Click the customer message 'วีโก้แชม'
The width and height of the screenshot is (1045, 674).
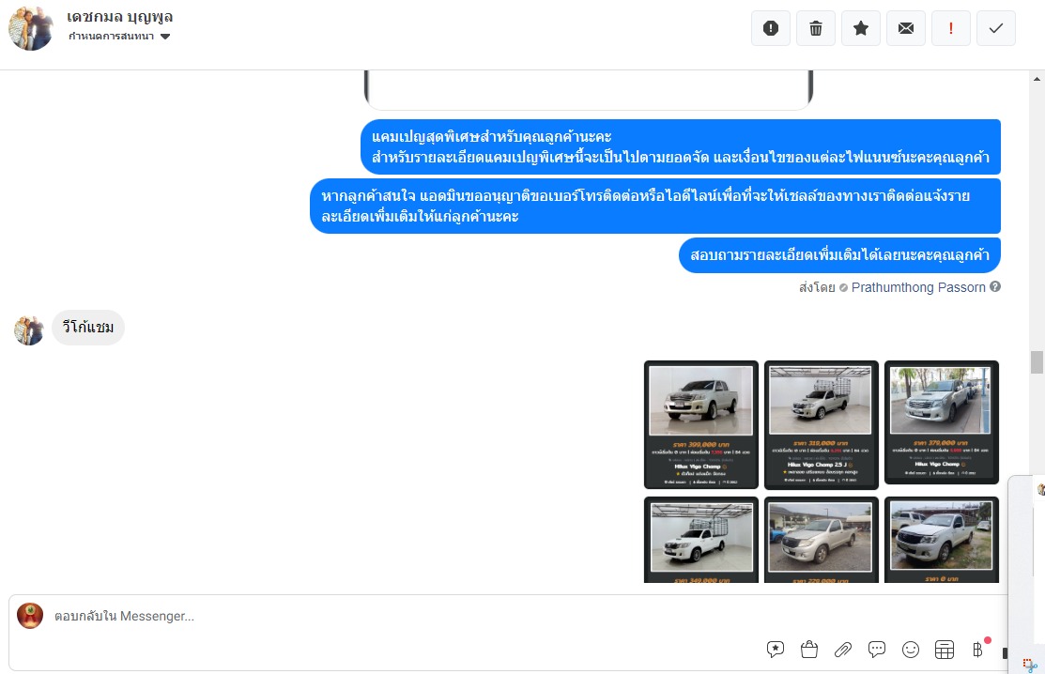point(88,328)
